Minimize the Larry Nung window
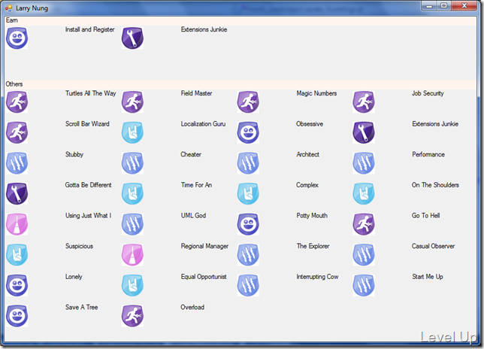The image size is (484, 349). point(428,6)
